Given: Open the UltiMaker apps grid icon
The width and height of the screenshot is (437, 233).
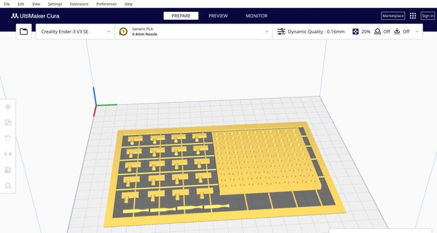Looking at the screenshot, I should click(413, 16).
